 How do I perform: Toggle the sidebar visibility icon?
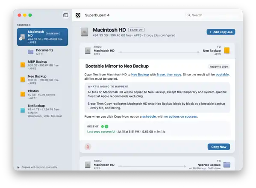point(66,15)
